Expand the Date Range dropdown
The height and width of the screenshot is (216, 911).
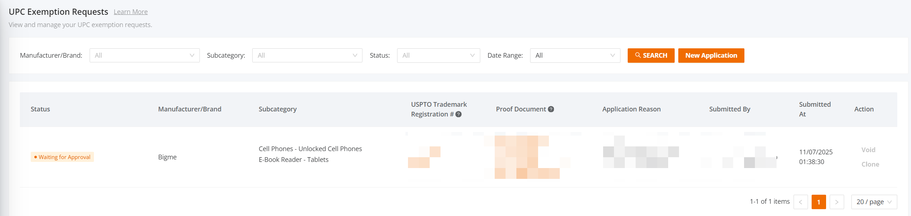[575, 56]
